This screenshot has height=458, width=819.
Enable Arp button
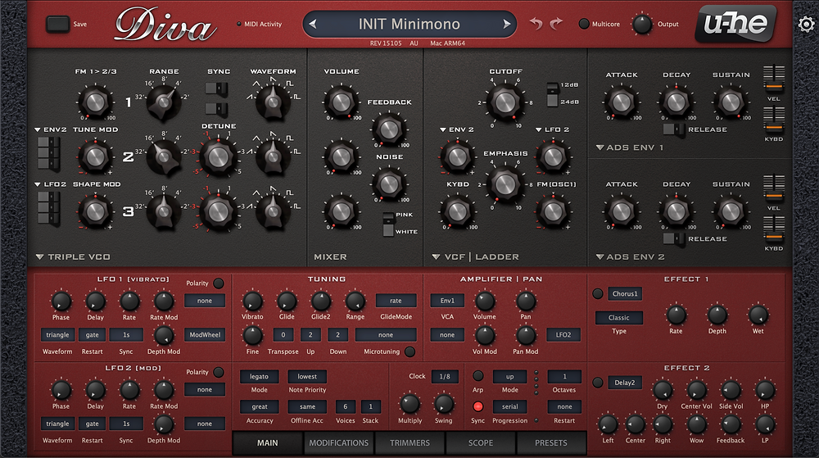pos(477,376)
